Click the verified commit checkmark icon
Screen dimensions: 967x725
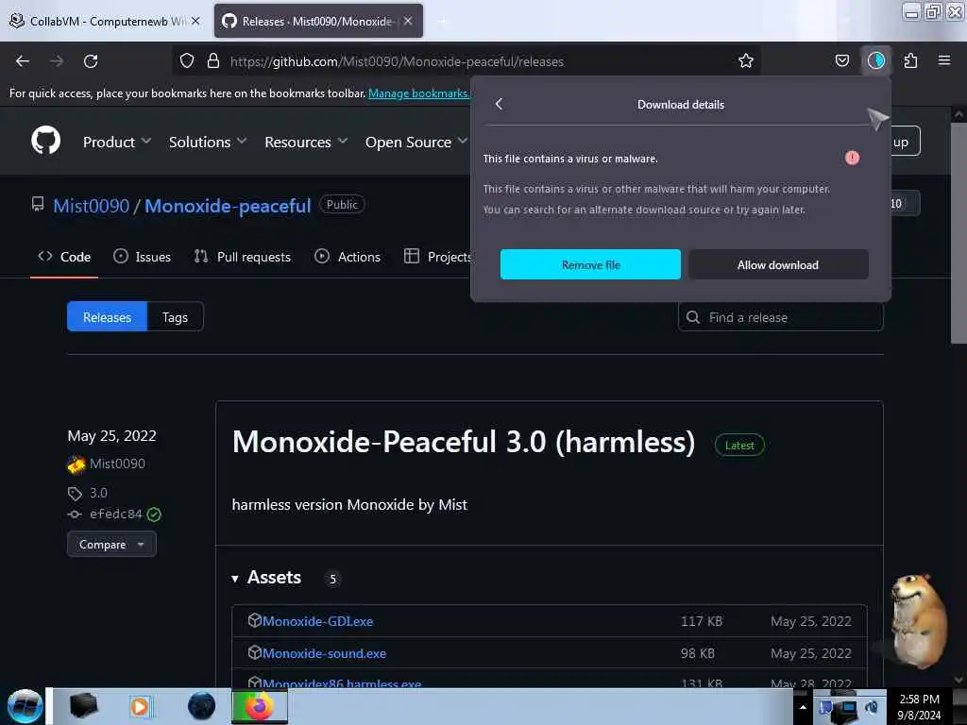click(x=154, y=514)
